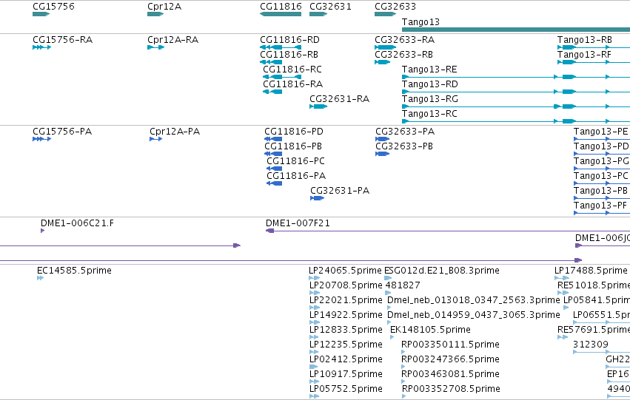Open the CG32631 gene label
Viewport: 630px width, 400px height.
330,7
